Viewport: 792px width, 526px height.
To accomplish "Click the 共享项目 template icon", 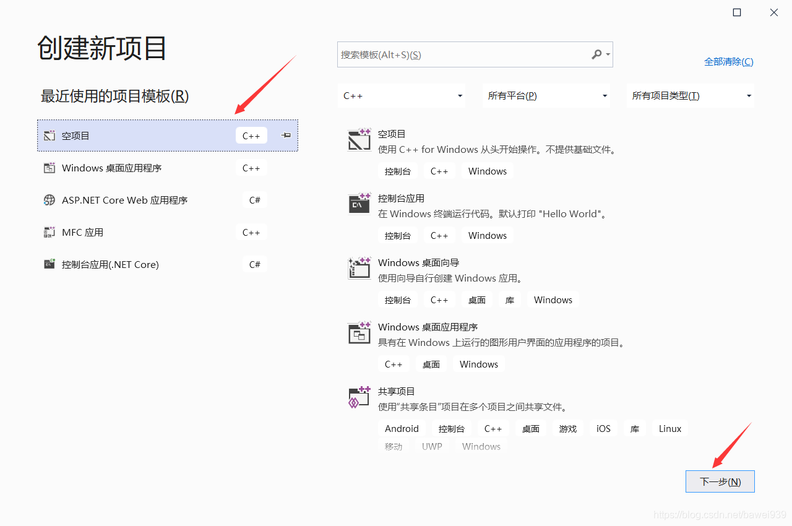I will click(x=359, y=397).
